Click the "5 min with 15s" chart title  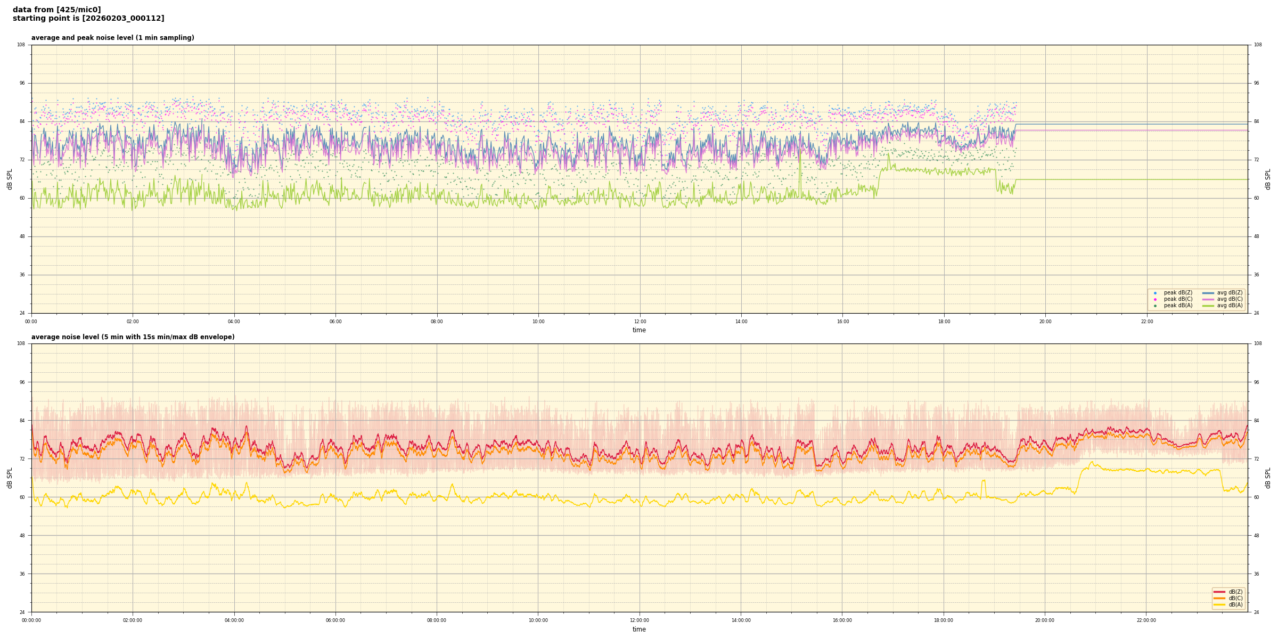(133, 337)
